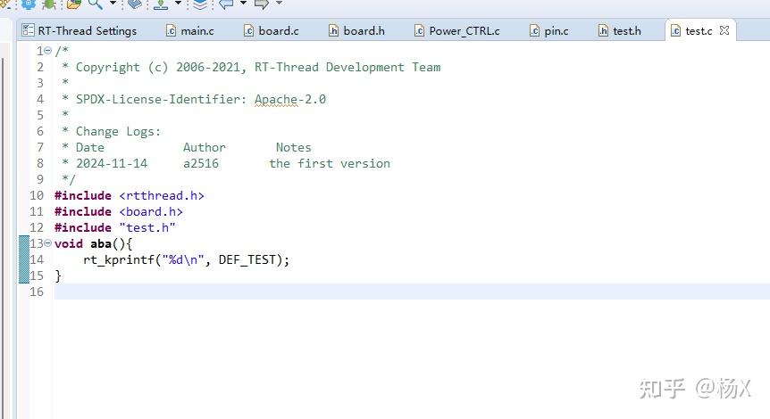Open the magnifier search tool

(x=96, y=4)
